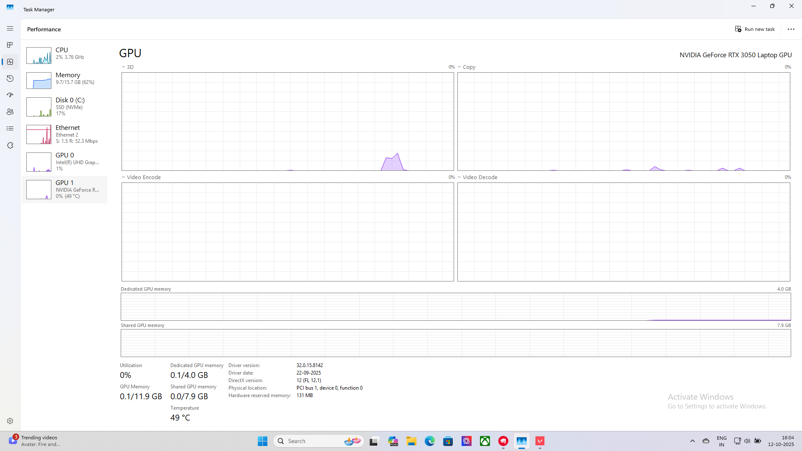Select CPU in the performance list

[65, 55]
